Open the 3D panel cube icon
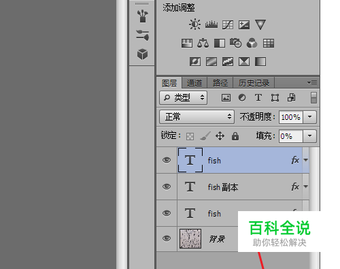 142,54
